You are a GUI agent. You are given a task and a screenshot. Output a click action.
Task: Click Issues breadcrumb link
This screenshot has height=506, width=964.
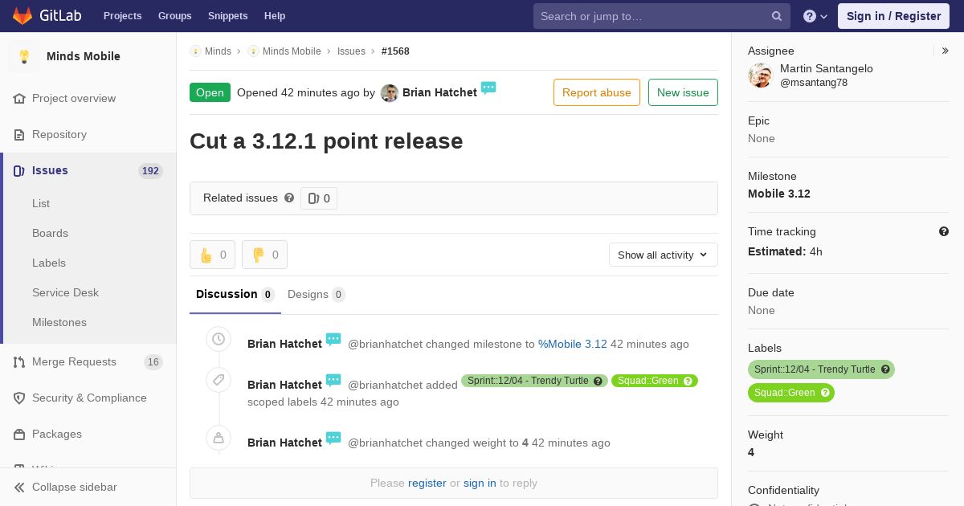tap(351, 51)
